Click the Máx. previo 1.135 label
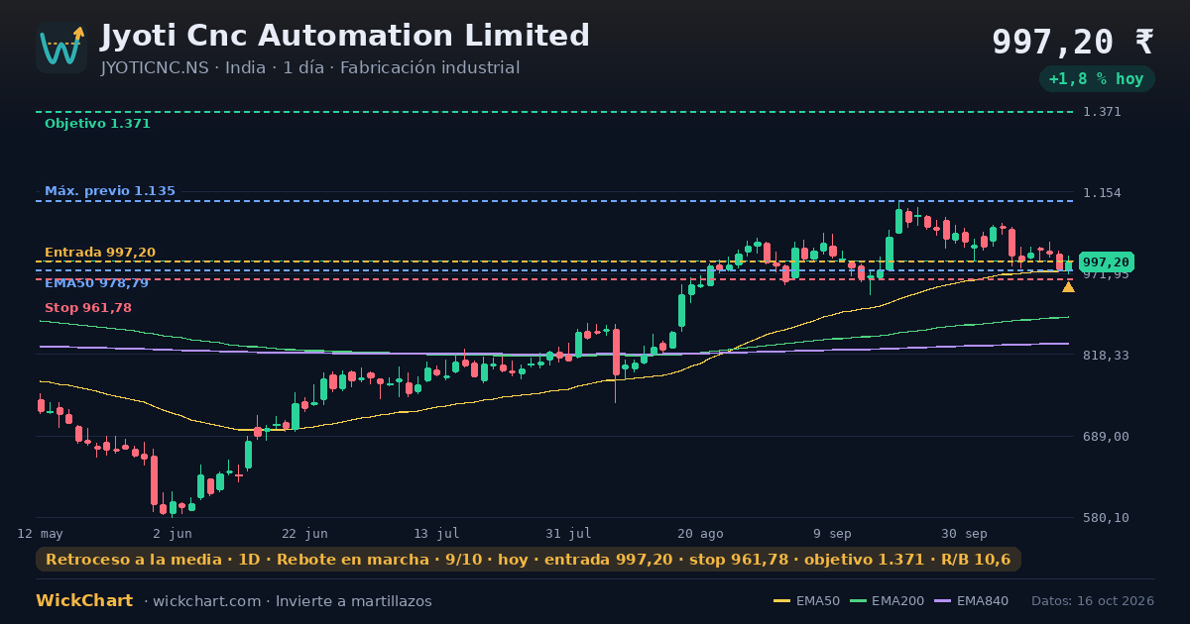 110,191
